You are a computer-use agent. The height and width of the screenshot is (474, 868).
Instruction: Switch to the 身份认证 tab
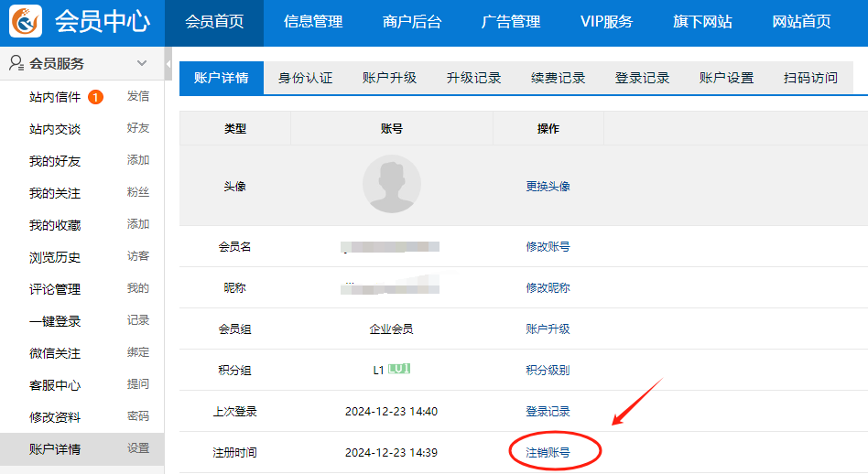point(306,78)
